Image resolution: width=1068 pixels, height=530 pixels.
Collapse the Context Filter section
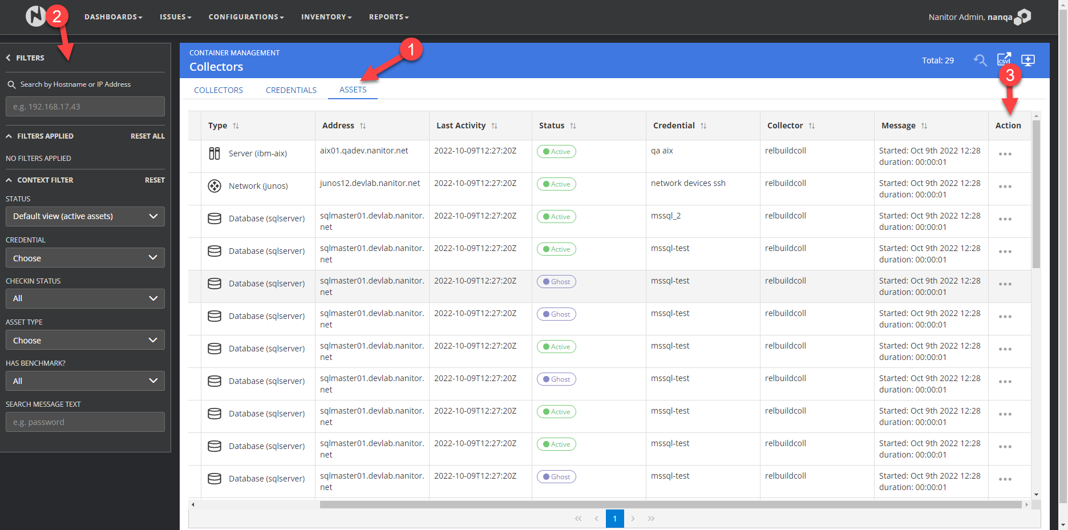click(x=9, y=180)
